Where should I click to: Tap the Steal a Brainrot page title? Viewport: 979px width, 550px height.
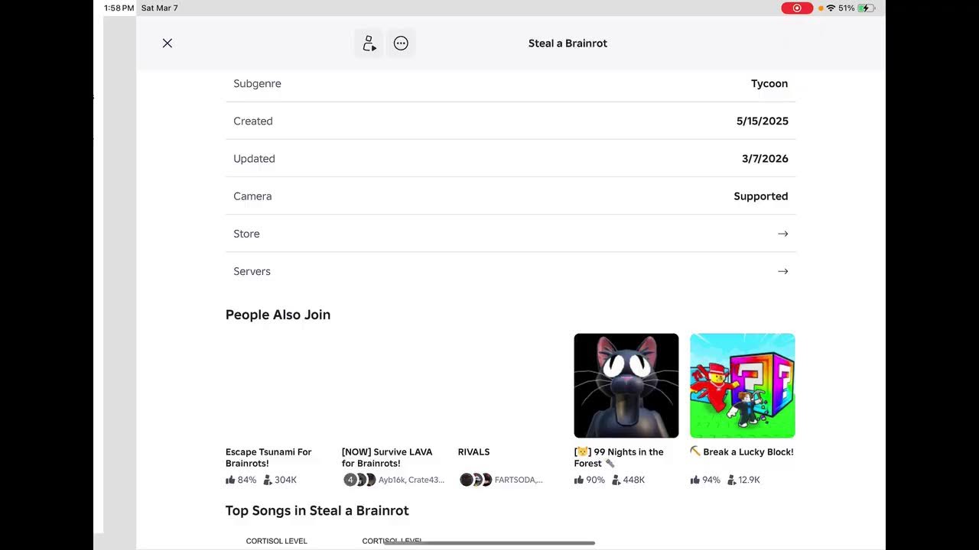click(568, 44)
